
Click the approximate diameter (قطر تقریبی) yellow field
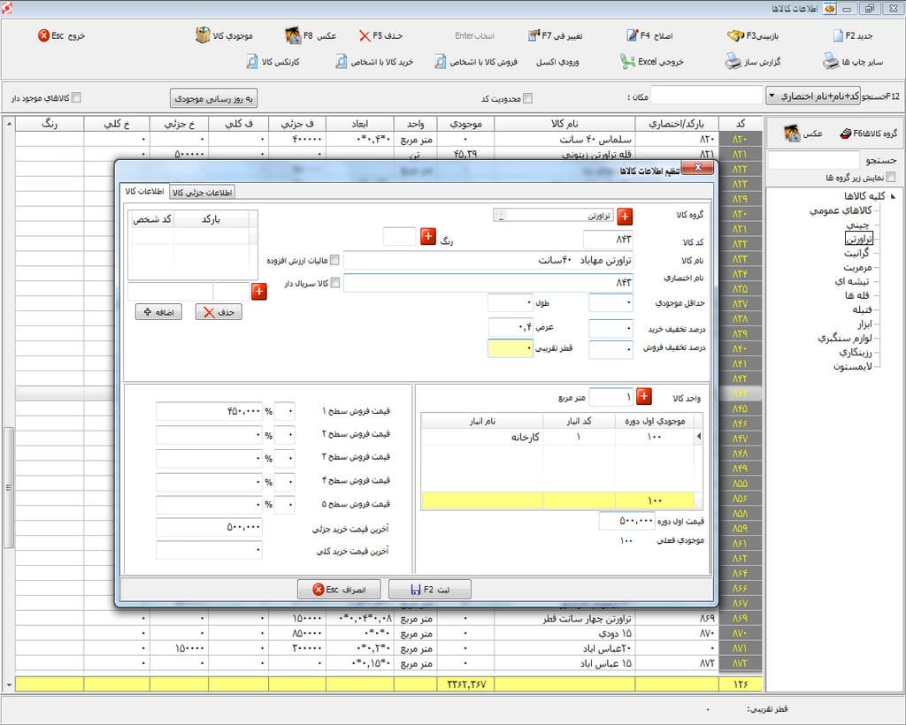[x=511, y=348]
